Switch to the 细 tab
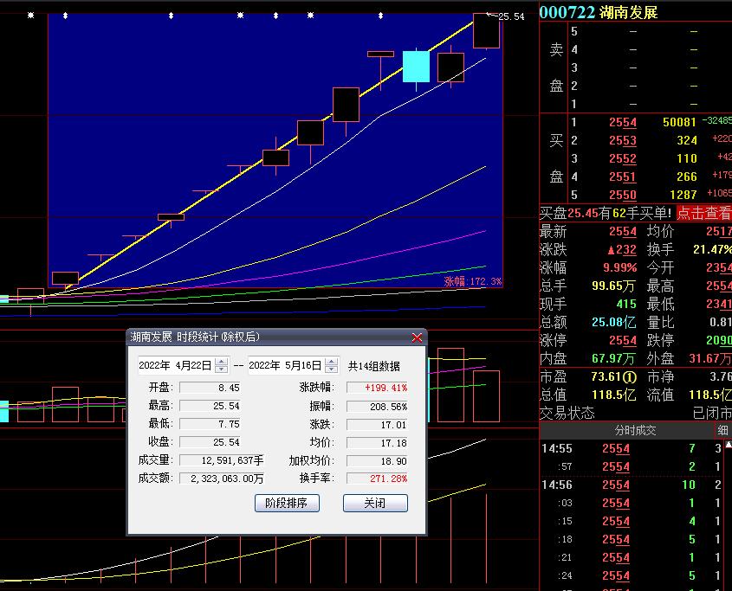The image size is (732, 591). (722, 430)
